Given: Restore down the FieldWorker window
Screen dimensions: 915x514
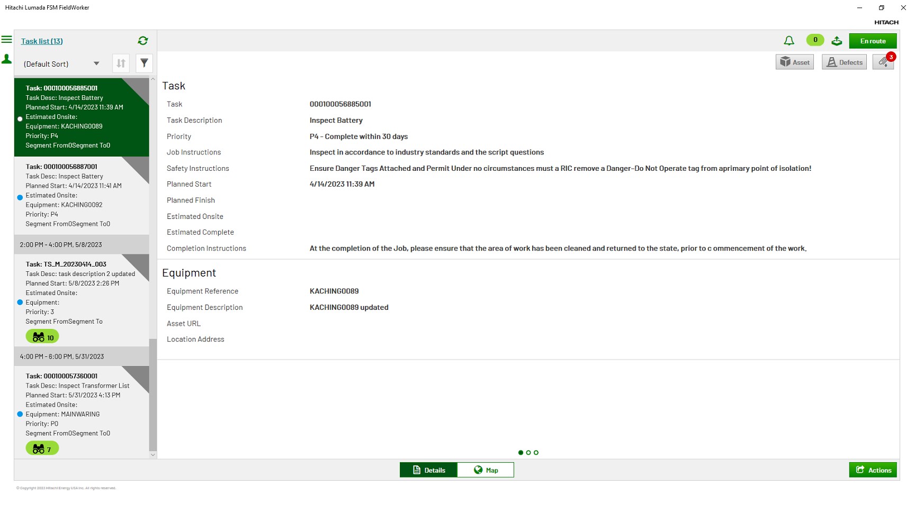Looking at the screenshot, I should pyautogui.click(x=881, y=7).
